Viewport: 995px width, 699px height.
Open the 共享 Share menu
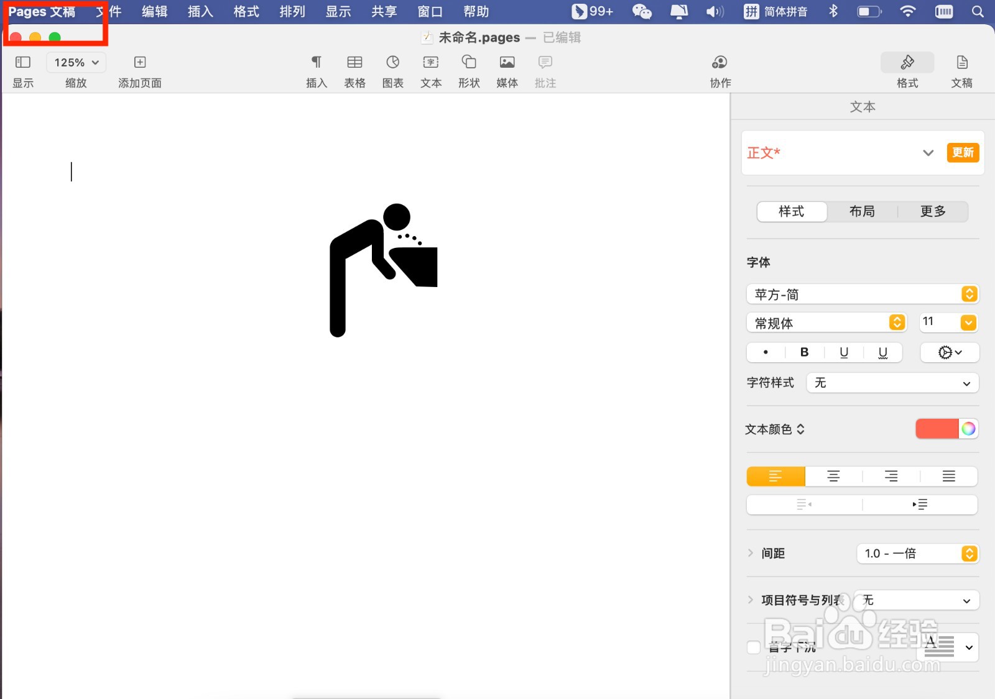384,11
